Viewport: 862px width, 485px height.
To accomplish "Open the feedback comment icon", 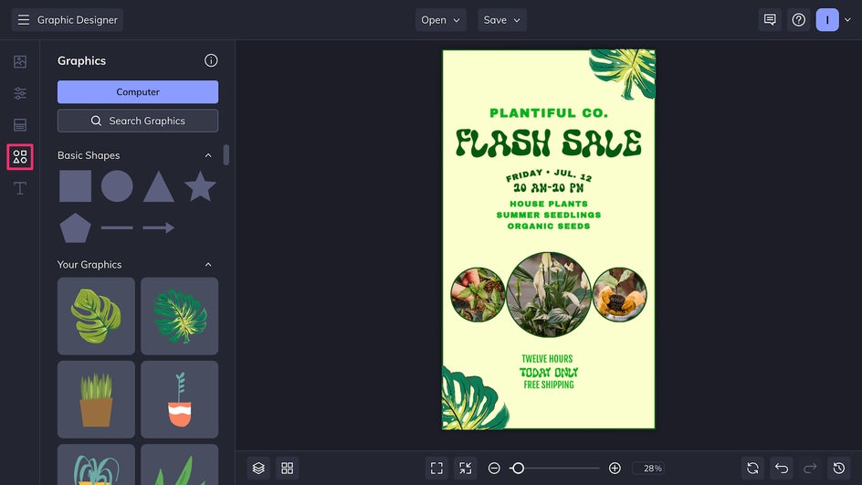I will 770,20.
